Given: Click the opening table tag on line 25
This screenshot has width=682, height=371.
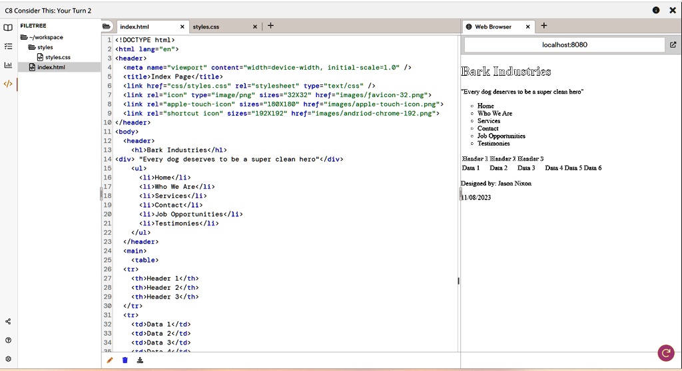Looking at the screenshot, I should [145, 260].
